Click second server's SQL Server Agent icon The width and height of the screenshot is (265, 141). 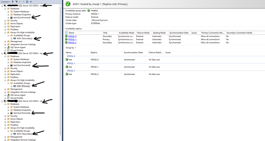[x=8, y=95]
